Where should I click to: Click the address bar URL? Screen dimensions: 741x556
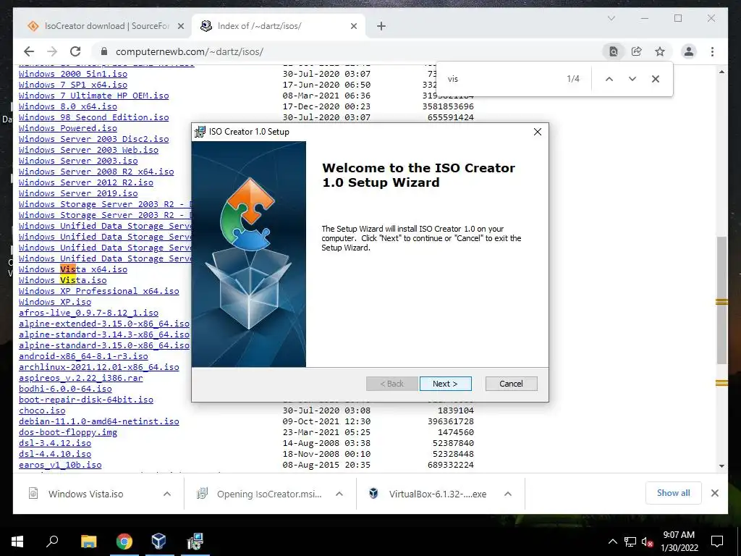point(190,51)
